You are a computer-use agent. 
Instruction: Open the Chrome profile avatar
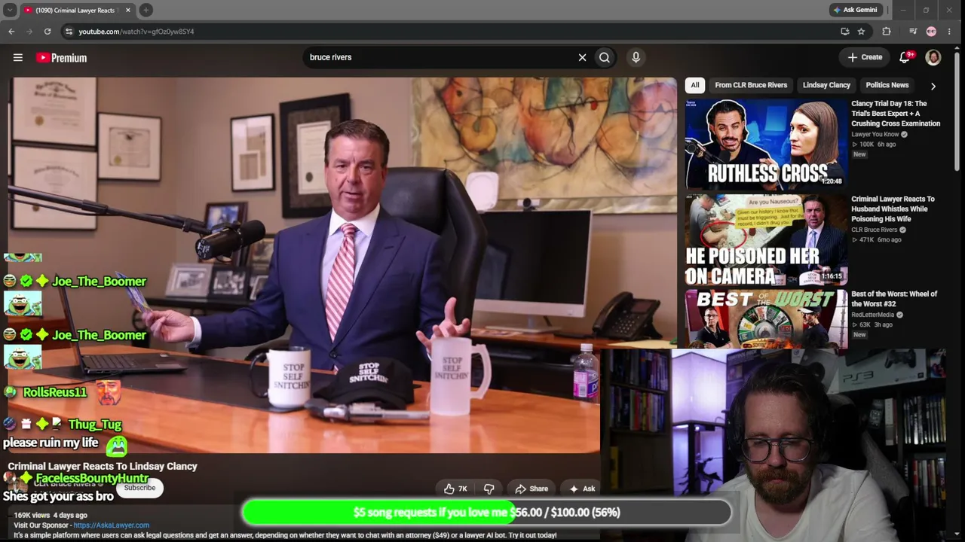(931, 32)
